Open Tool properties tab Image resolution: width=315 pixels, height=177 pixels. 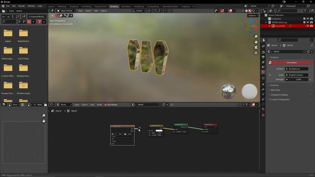[x=263, y=46]
